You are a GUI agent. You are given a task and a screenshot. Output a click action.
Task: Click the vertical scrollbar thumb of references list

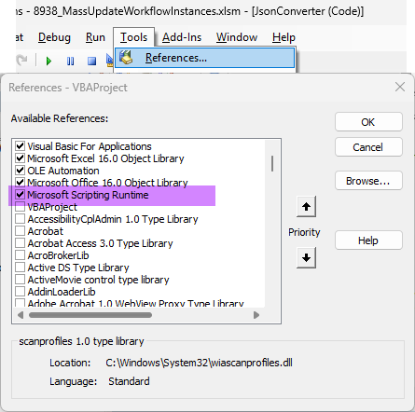pos(272,164)
